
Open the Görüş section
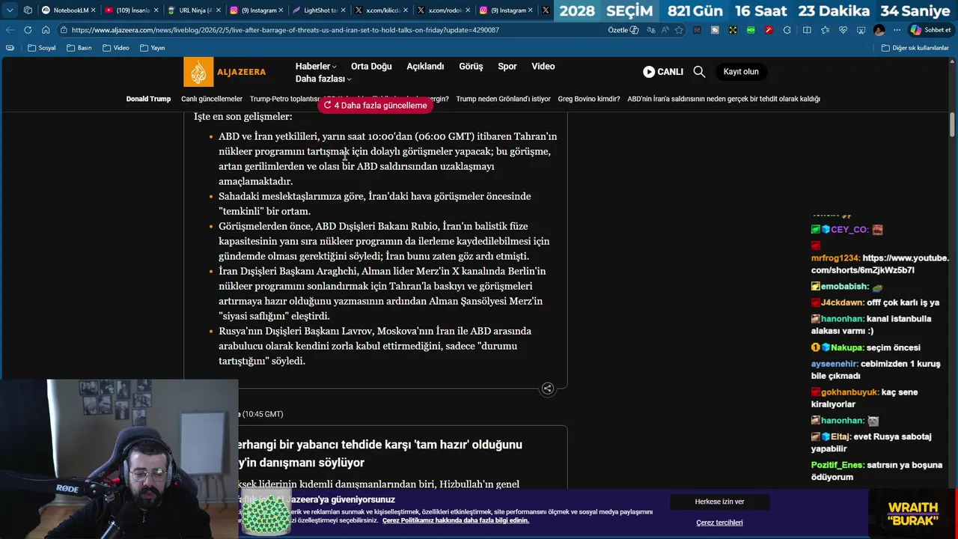pos(471,66)
